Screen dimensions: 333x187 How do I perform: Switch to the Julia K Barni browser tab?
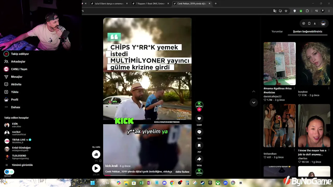coord(109,4)
